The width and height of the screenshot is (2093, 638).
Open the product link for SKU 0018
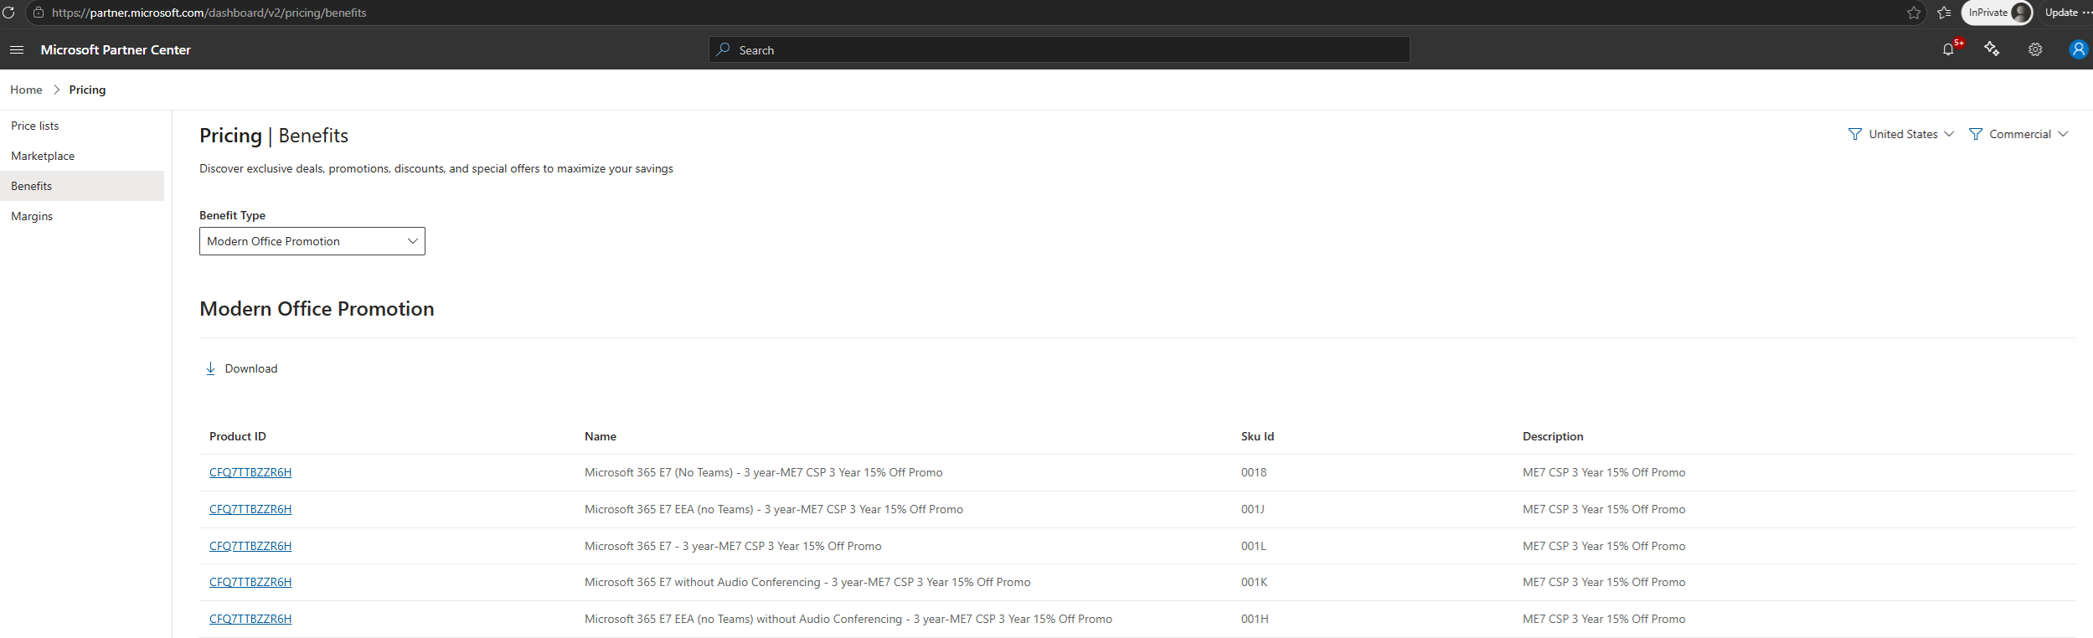coord(250,472)
